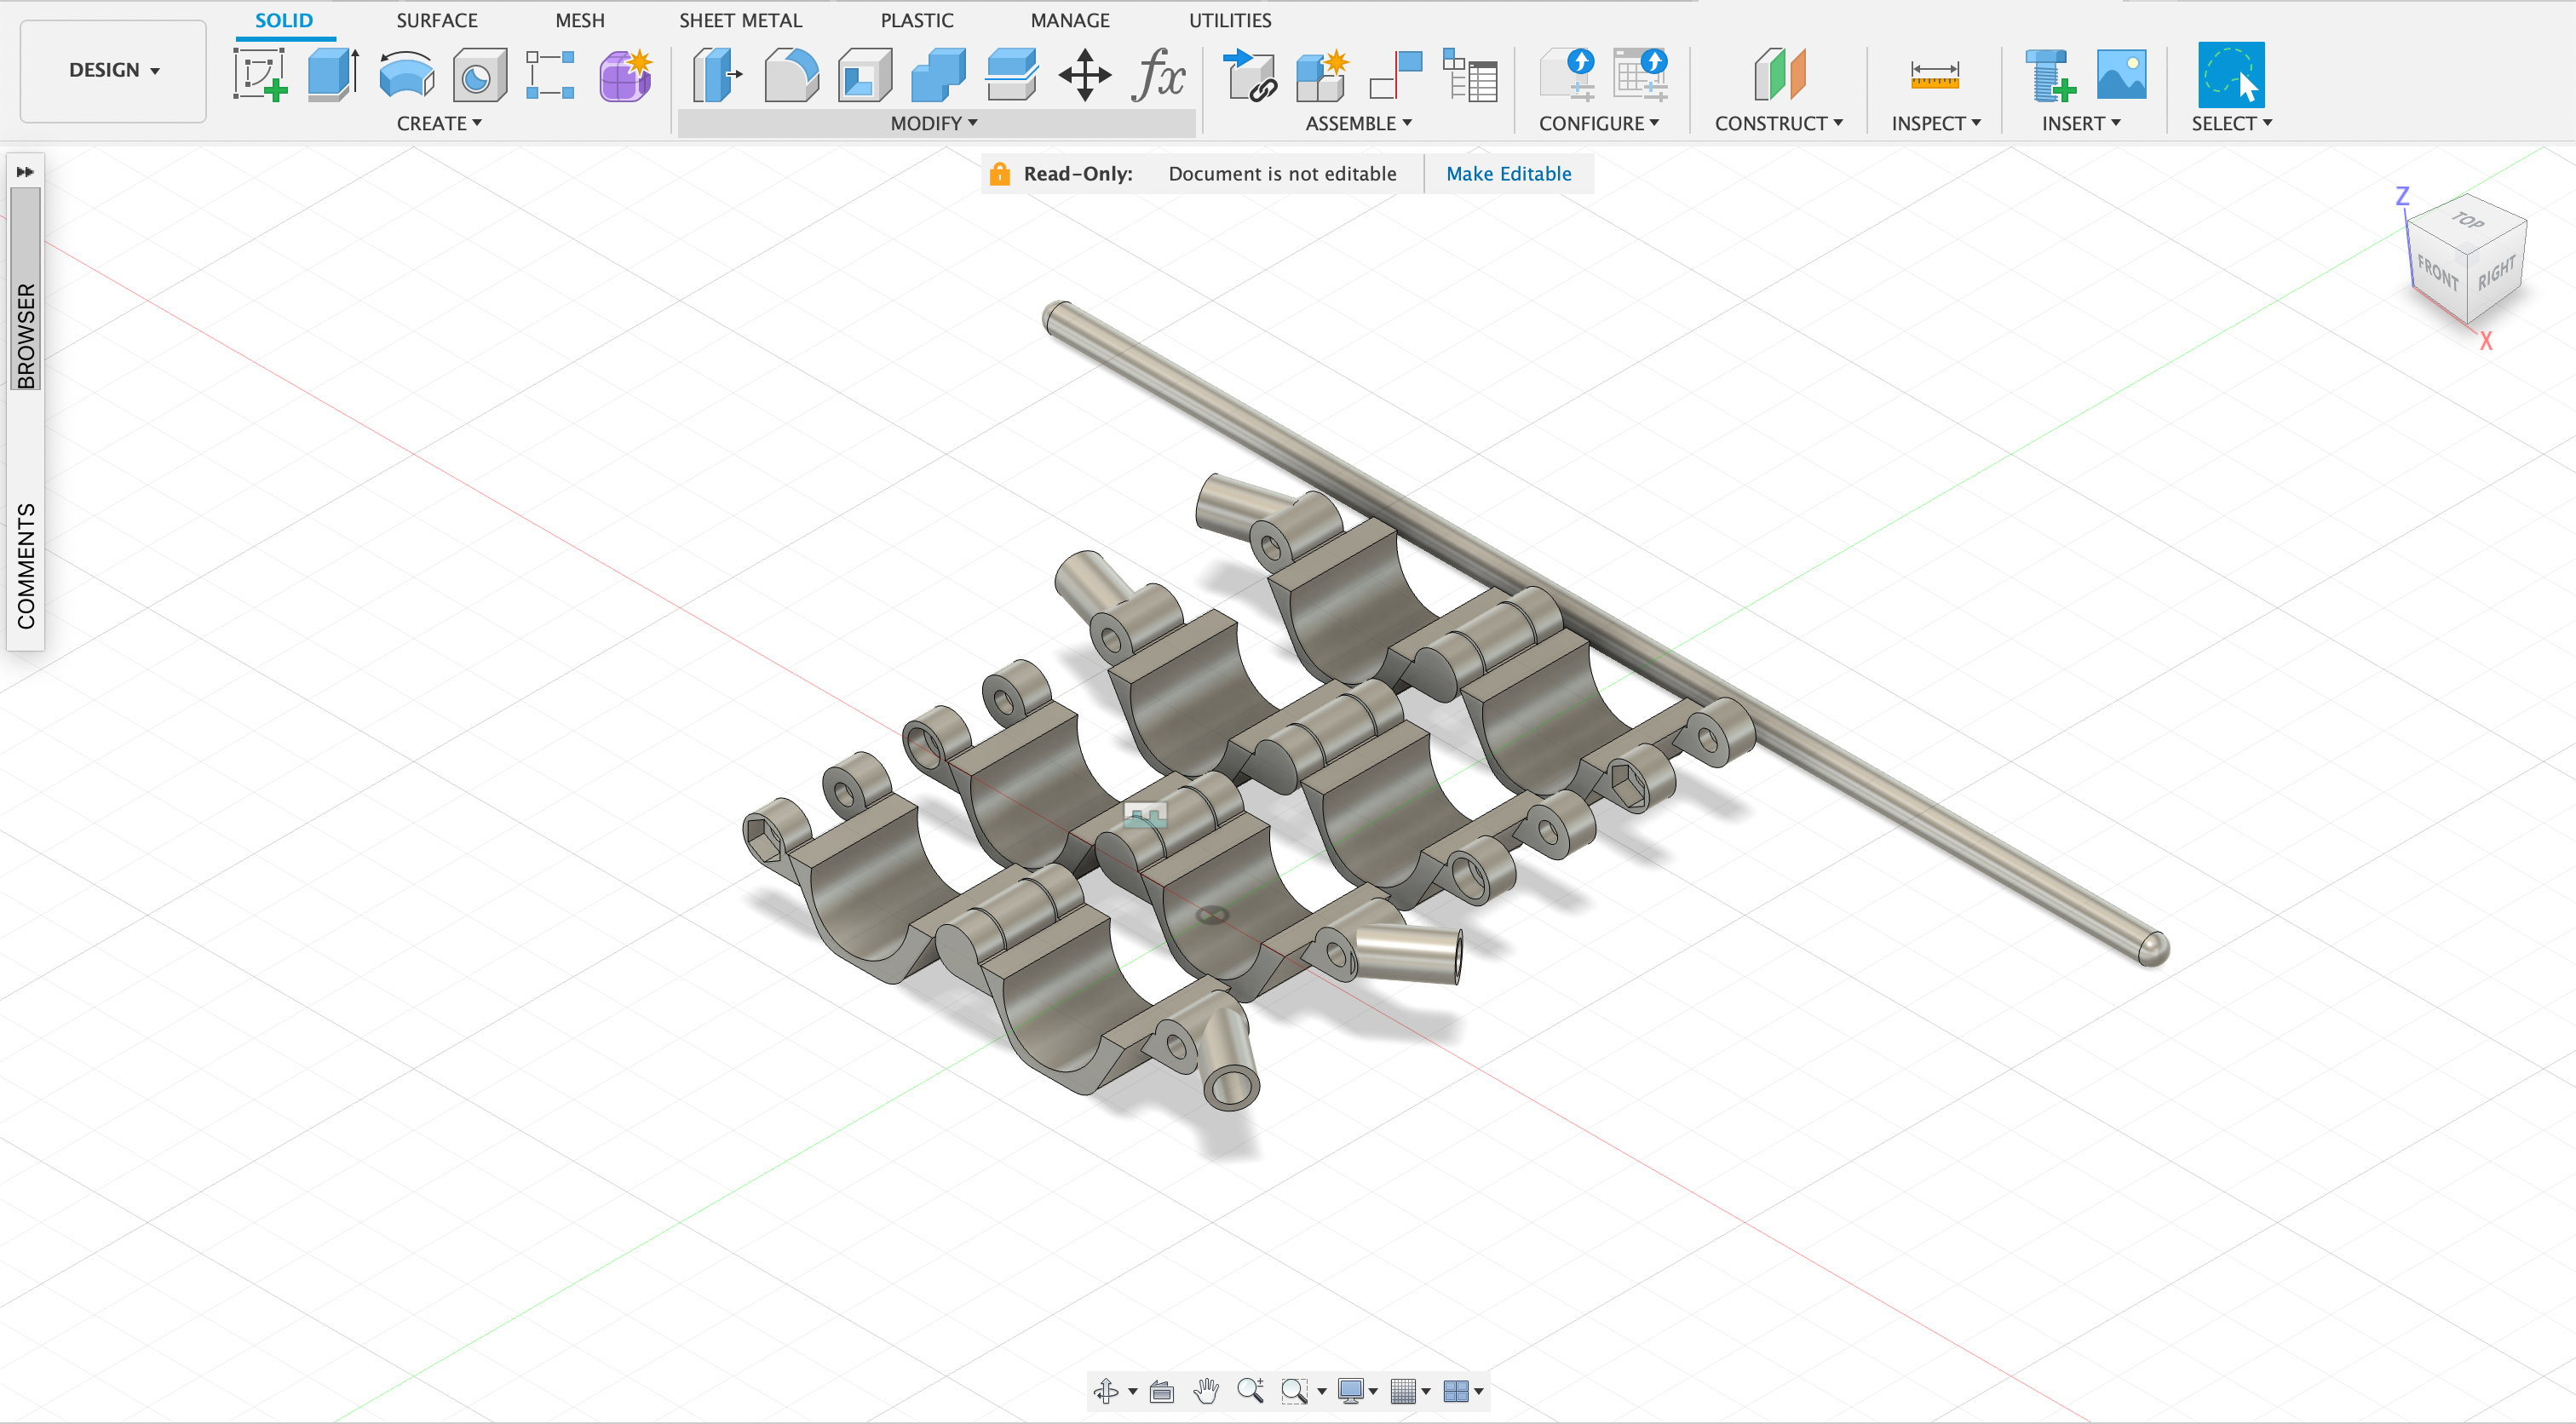2576x1424 pixels.
Task: Select the Extrude tool icon
Action: [x=332, y=75]
